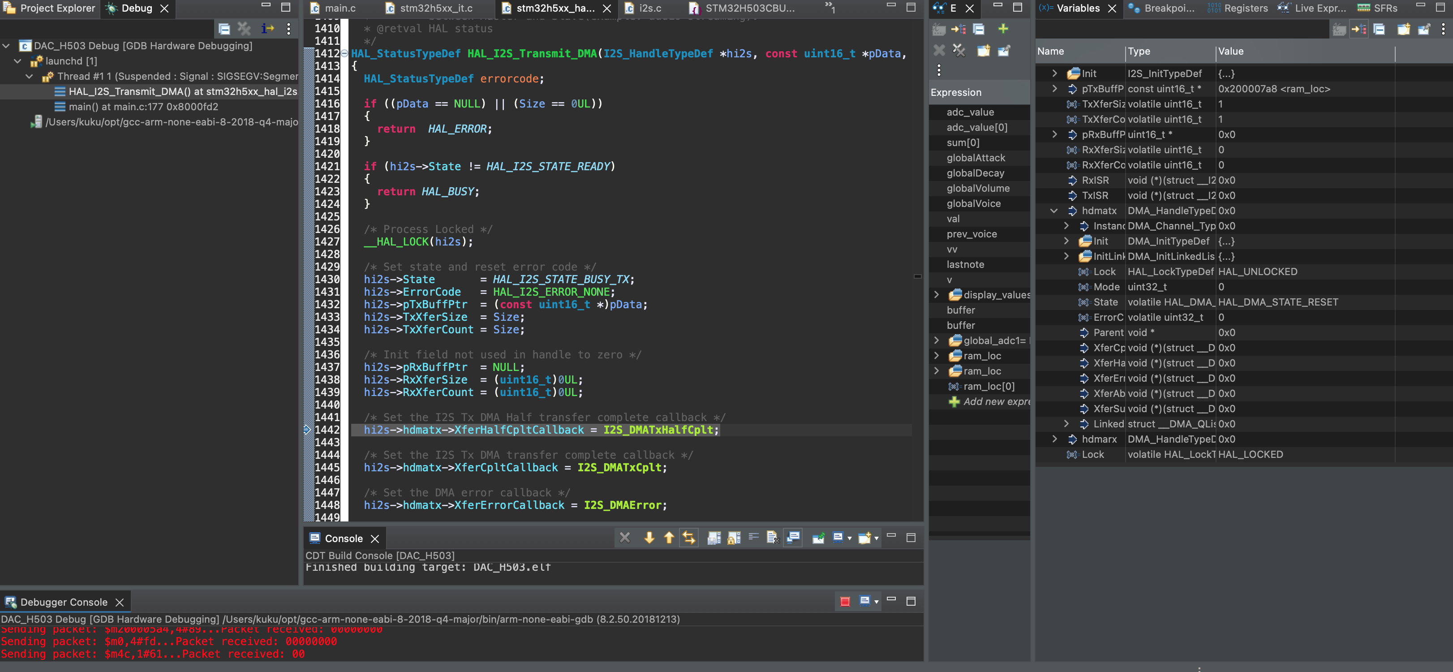Click Instruction Stepping Mode icon

267,29
